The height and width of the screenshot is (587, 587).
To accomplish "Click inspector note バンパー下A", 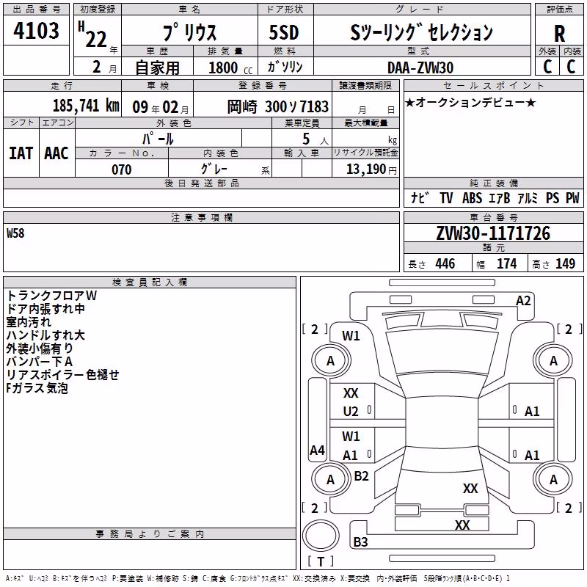I will tap(40, 362).
